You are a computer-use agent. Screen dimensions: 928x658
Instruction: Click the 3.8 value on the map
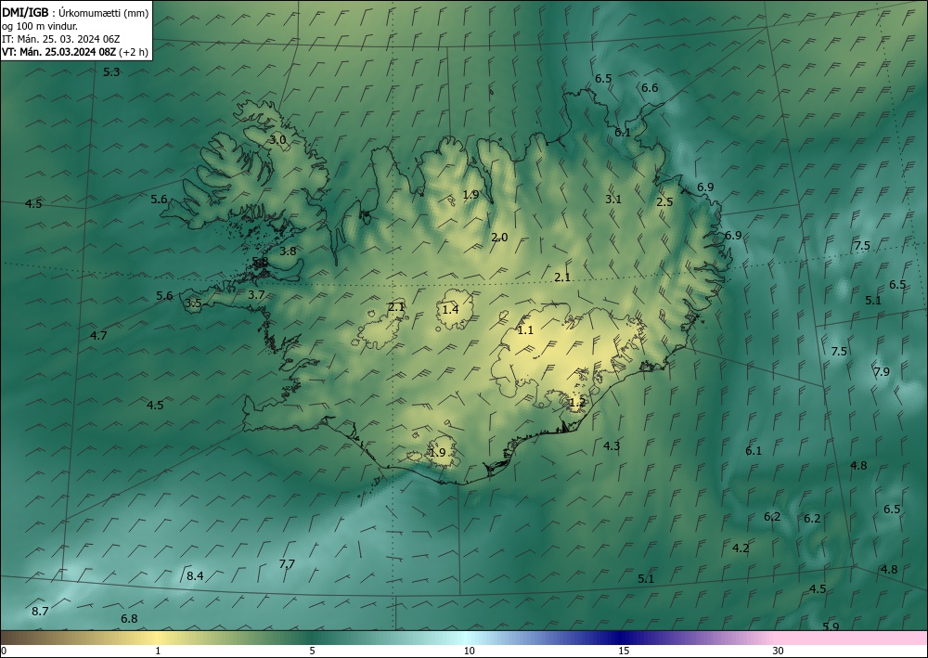pos(288,251)
